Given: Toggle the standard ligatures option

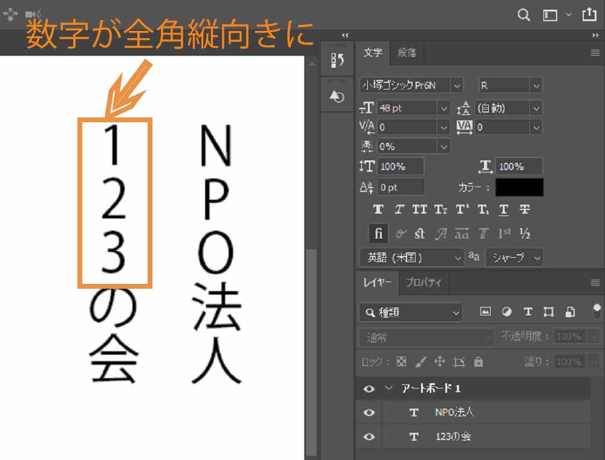Looking at the screenshot, I should click(x=379, y=233).
